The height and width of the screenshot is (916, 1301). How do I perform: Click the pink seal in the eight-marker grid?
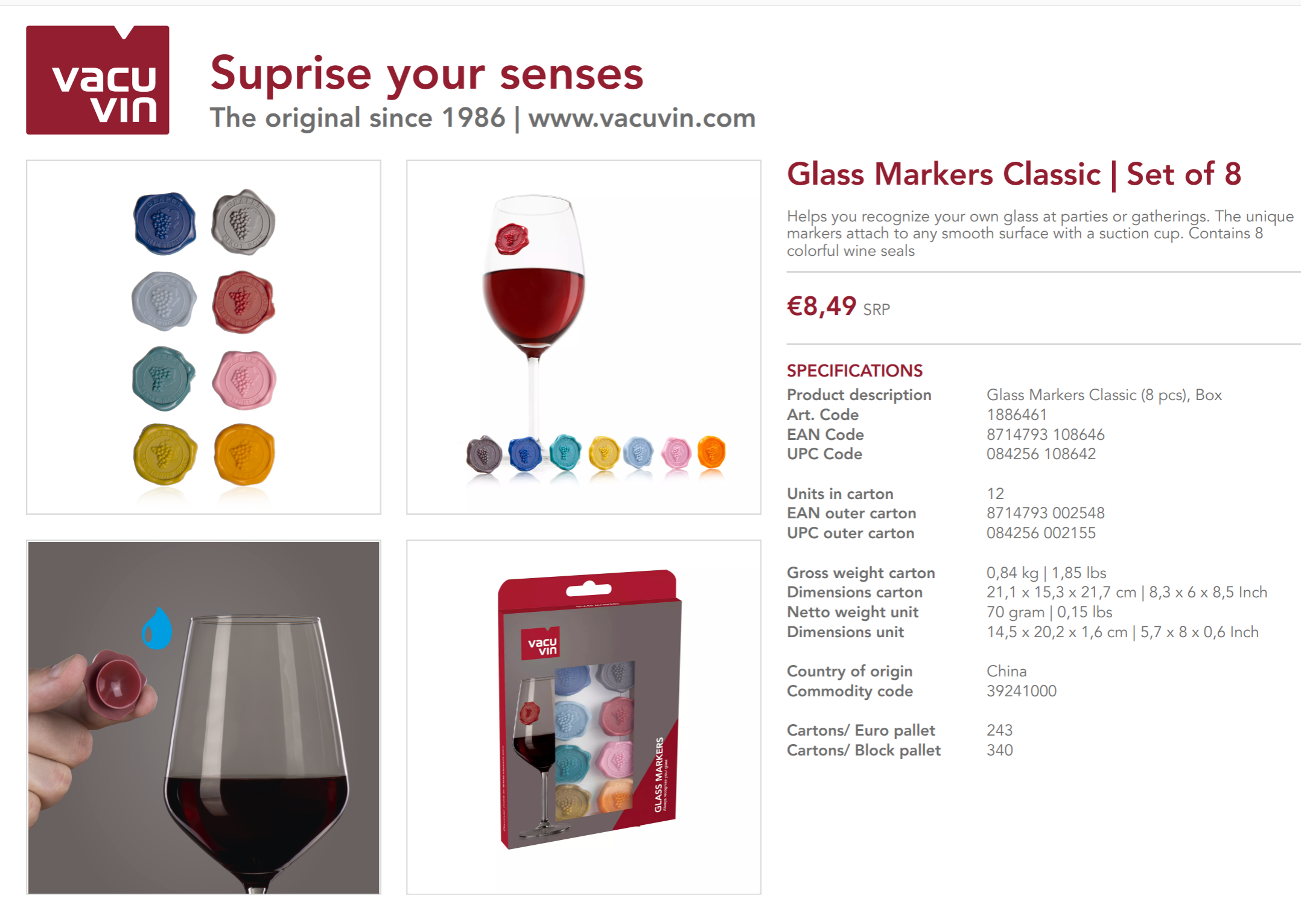click(x=244, y=380)
